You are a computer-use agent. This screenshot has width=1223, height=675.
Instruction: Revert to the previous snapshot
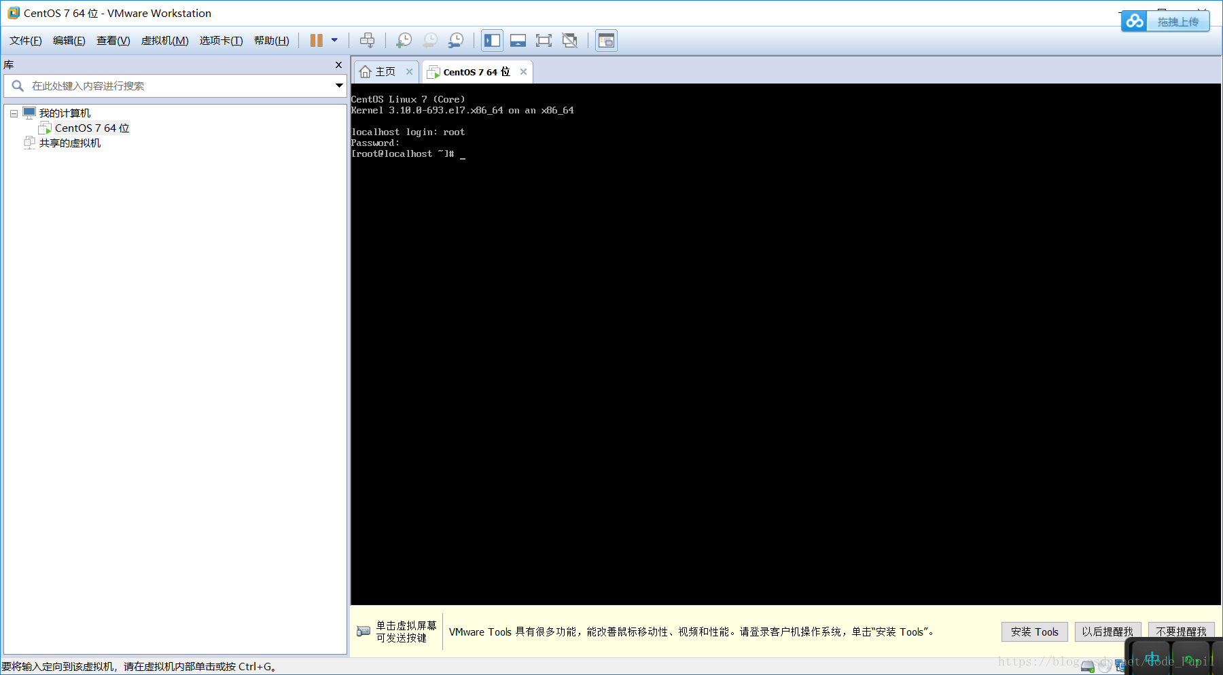click(430, 41)
